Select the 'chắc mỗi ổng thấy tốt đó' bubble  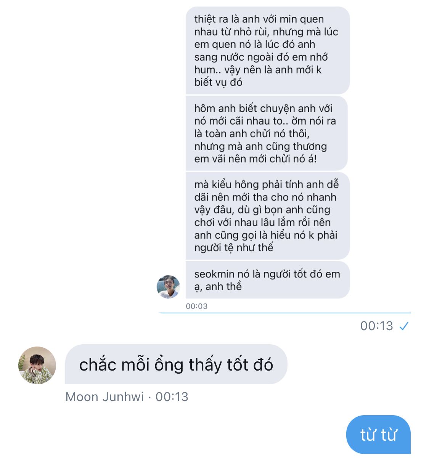(176, 364)
